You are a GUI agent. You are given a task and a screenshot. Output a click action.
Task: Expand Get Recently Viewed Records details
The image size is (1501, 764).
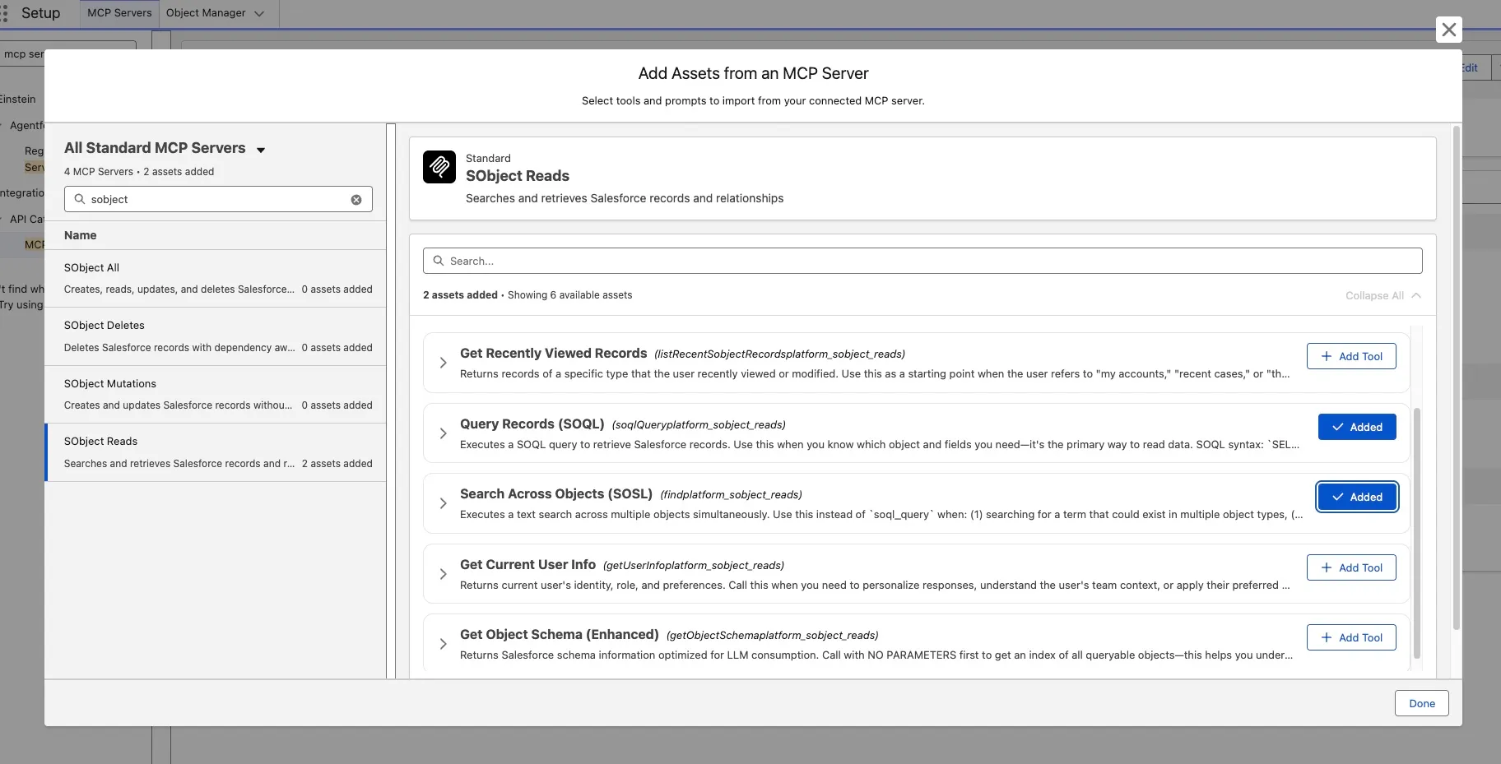443,363
